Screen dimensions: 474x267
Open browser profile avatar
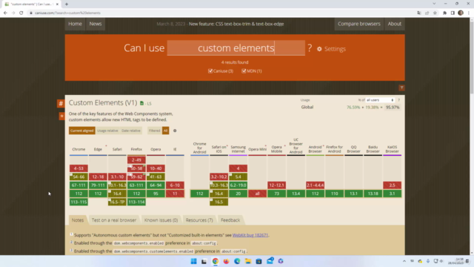coord(461,13)
